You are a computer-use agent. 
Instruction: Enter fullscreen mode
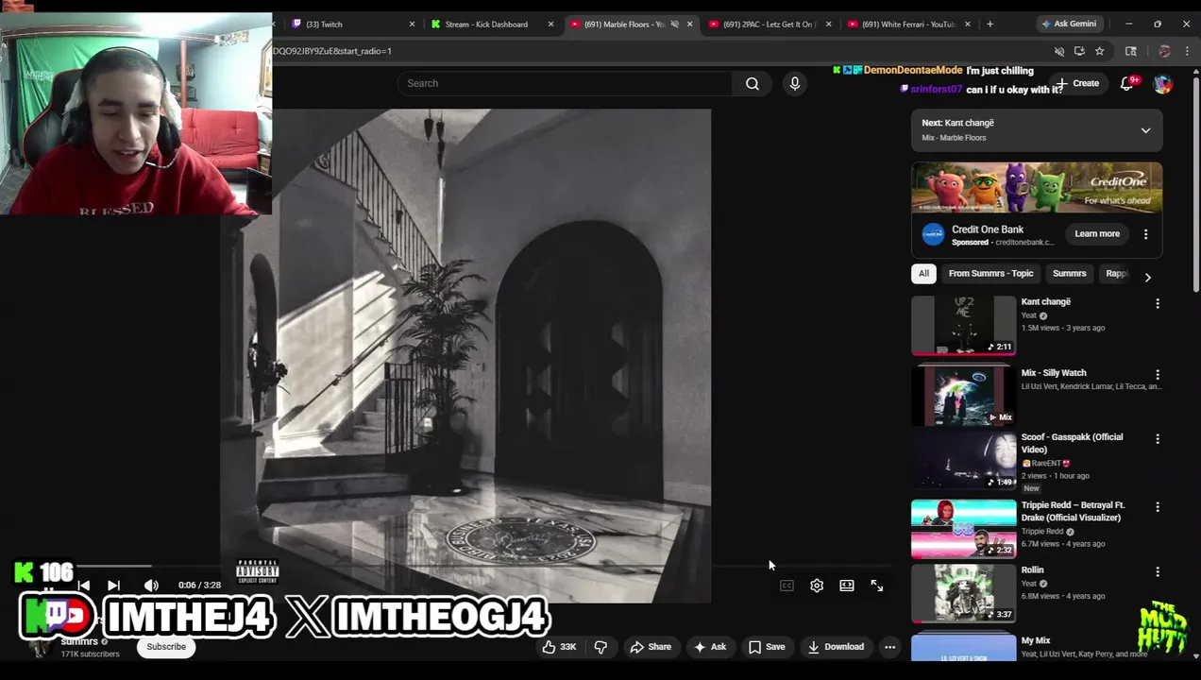(877, 586)
